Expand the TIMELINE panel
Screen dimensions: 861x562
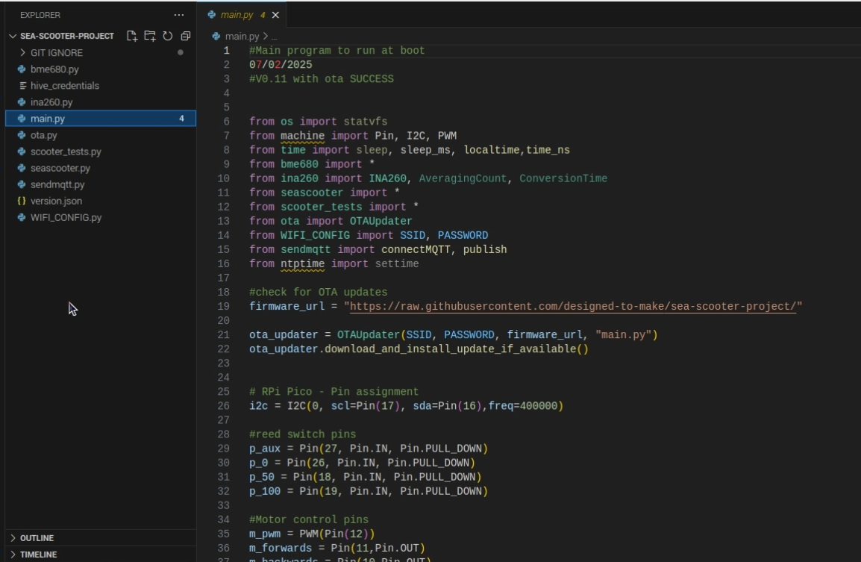click(x=38, y=555)
